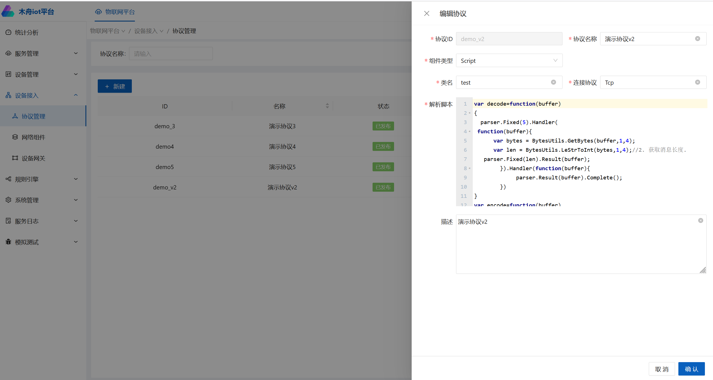Click into the 描述 textarea
The height and width of the screenshot is (380, 713).
pos(581,244)
